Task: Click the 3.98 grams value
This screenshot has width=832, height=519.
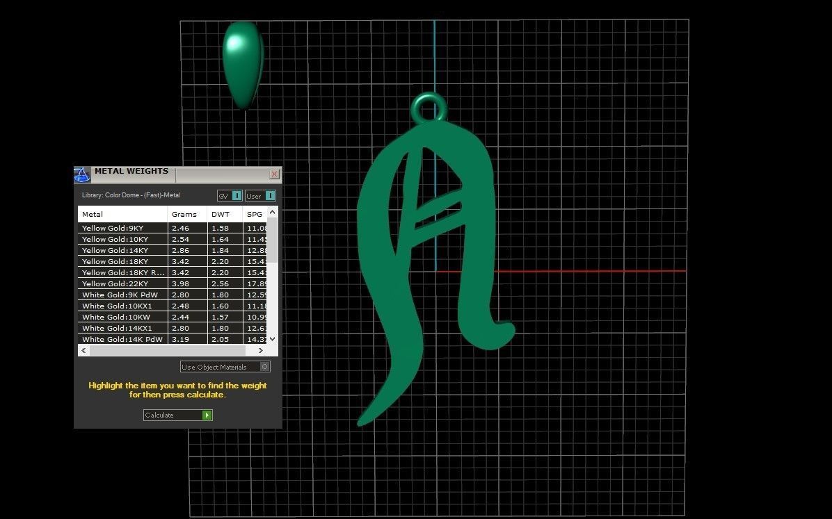Action: (180, 283)
